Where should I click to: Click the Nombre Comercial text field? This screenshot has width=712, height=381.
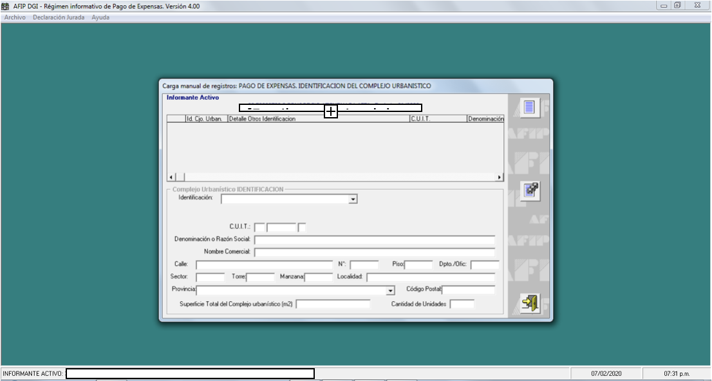click(x=374, y=252)
